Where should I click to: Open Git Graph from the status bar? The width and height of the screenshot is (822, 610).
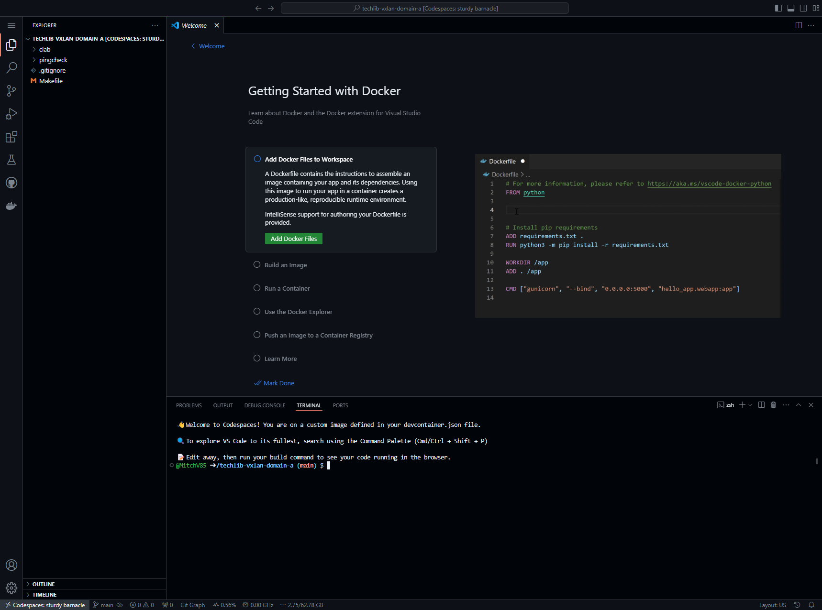[192, 605]
